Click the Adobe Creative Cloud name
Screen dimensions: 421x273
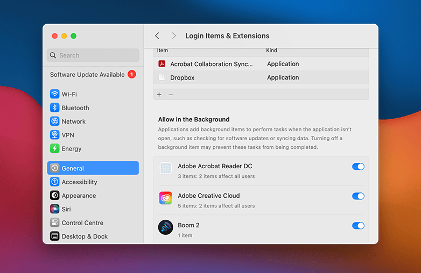point(209,196)
